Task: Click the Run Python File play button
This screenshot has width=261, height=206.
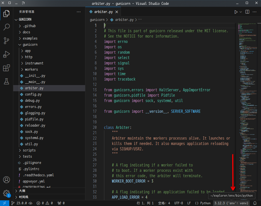Action: pos(236,12)
